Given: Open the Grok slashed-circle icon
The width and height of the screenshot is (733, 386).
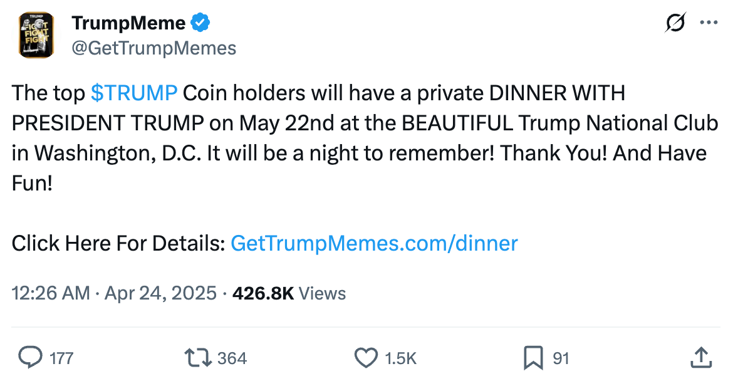Looking at the screenshot, I should coord(676,23).
